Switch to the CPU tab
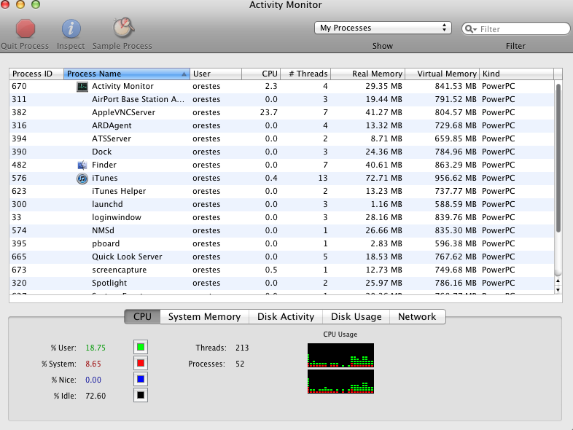 tap(142, 317)
